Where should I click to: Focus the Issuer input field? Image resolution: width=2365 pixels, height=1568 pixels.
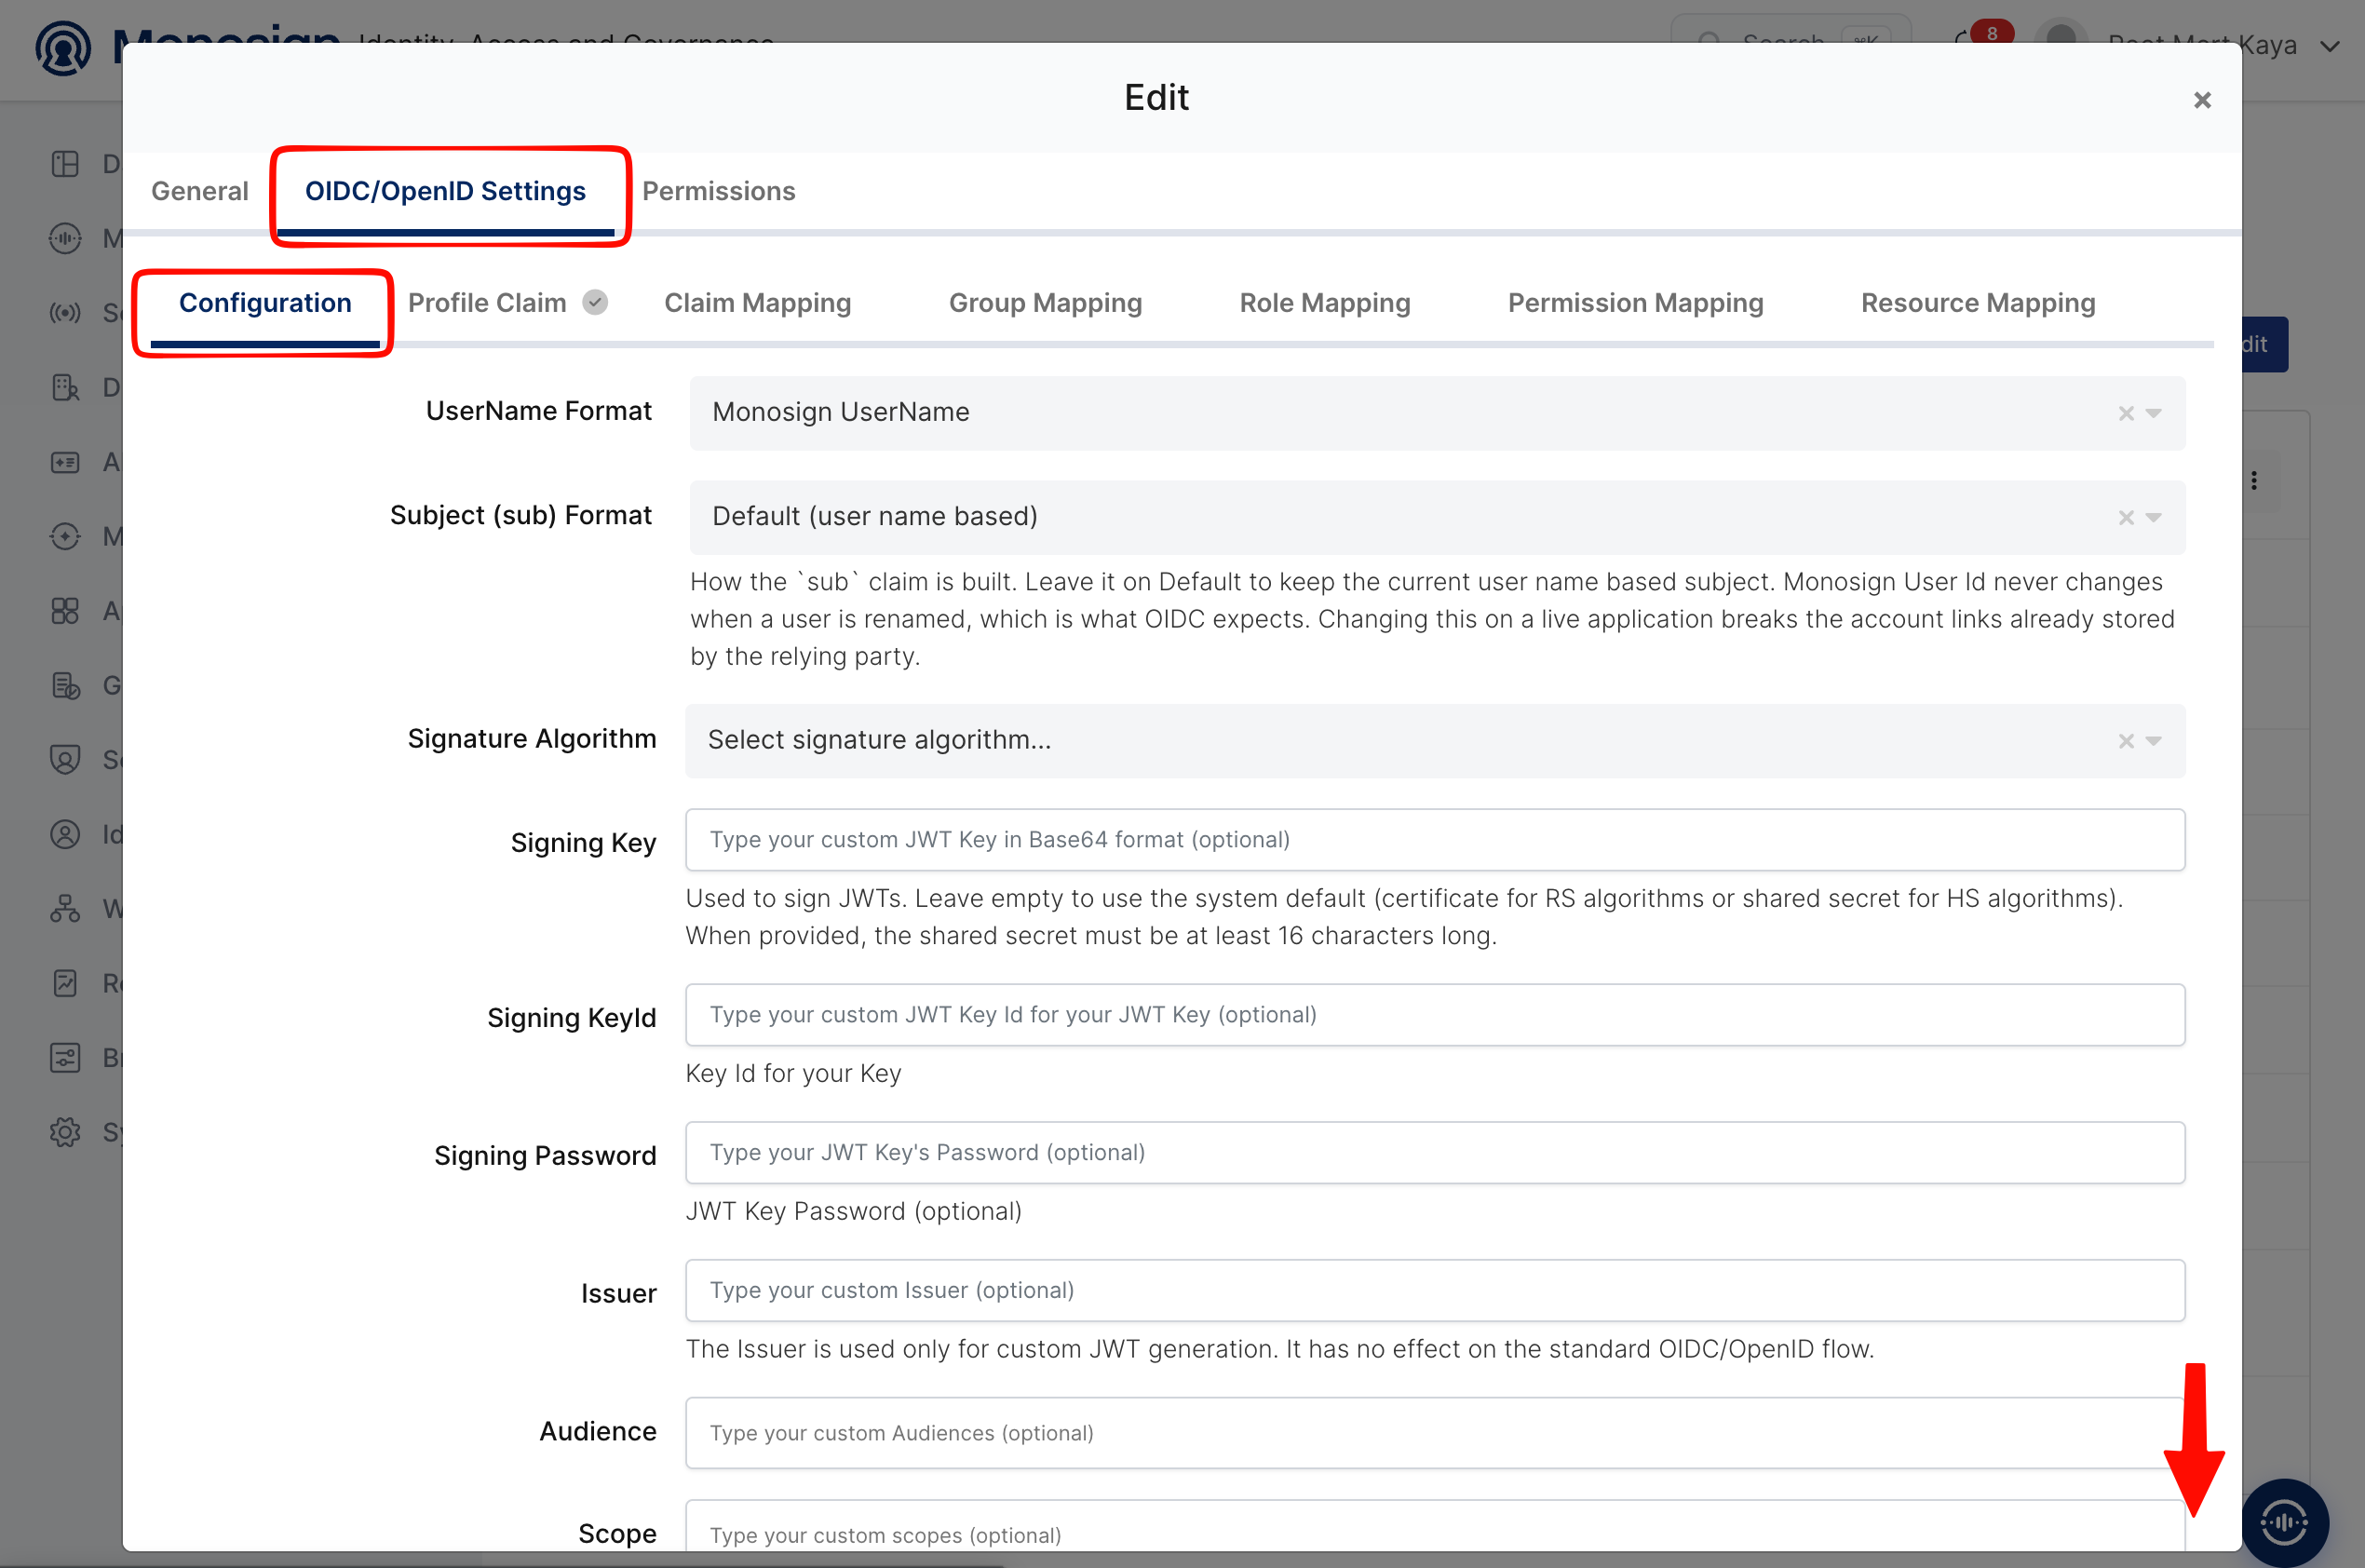(1434, 1291)
